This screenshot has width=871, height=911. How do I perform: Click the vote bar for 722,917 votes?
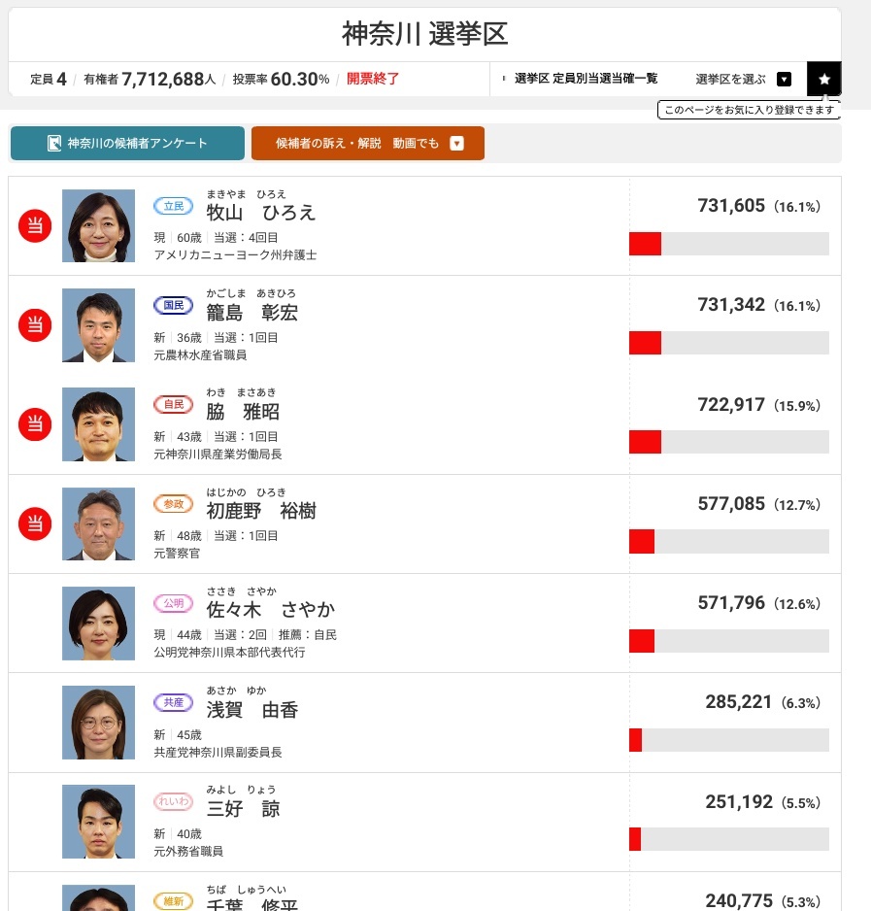[728, 442]
